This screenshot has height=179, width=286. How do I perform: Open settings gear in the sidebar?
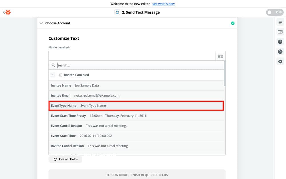(x=280, y=62)
